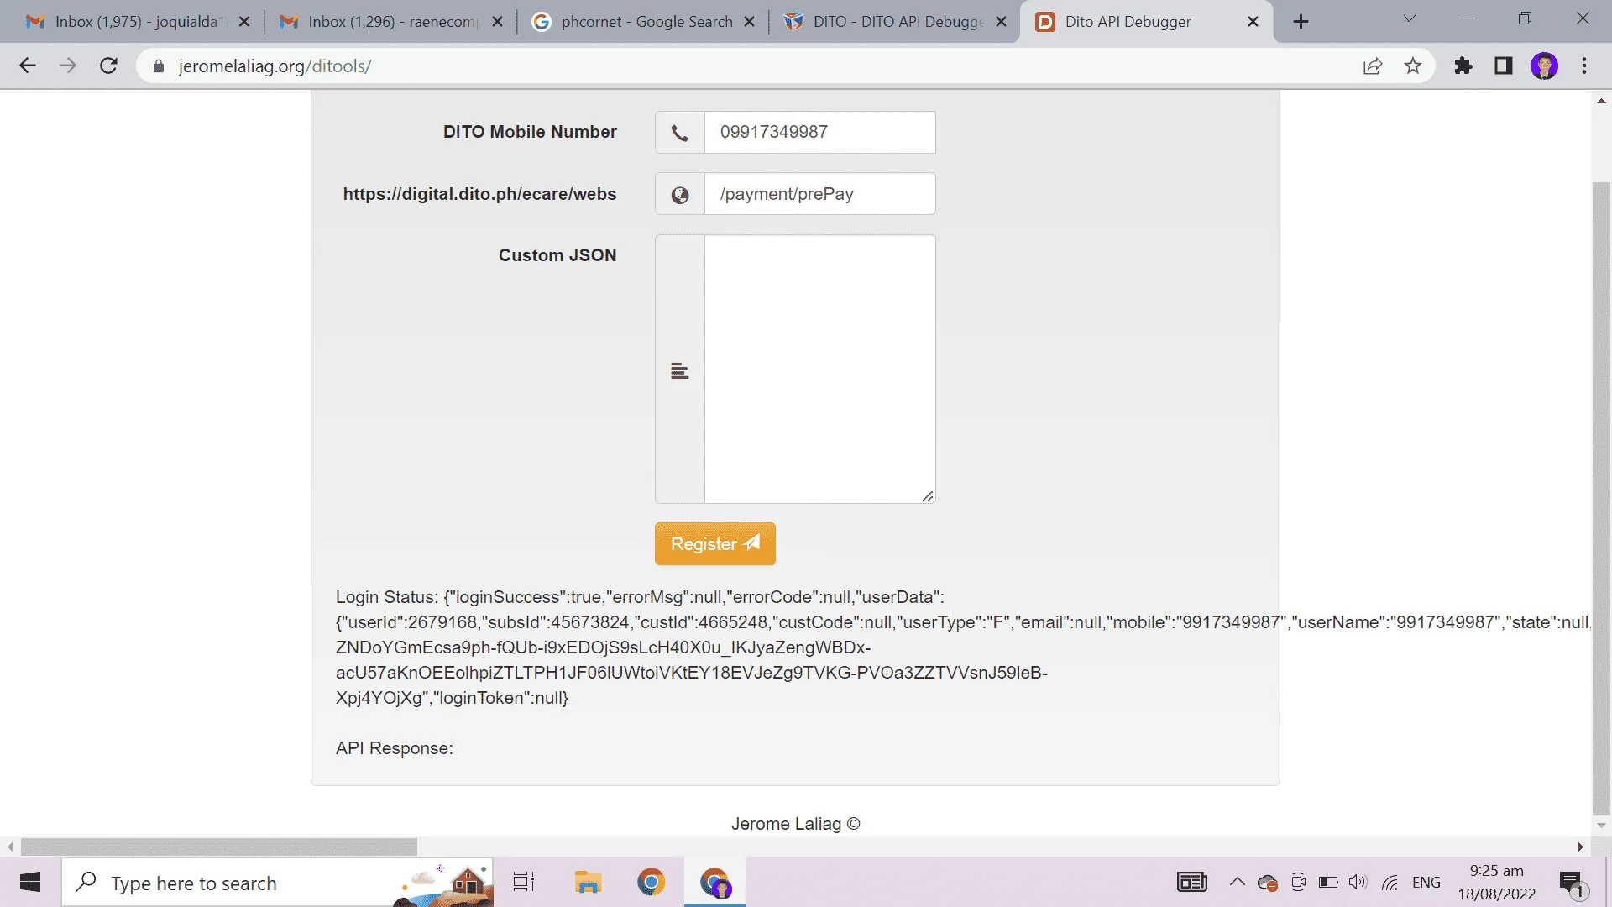The image size is (1612, 907).
Task: Open Task View on the taskbar
Action: [524, 883]
